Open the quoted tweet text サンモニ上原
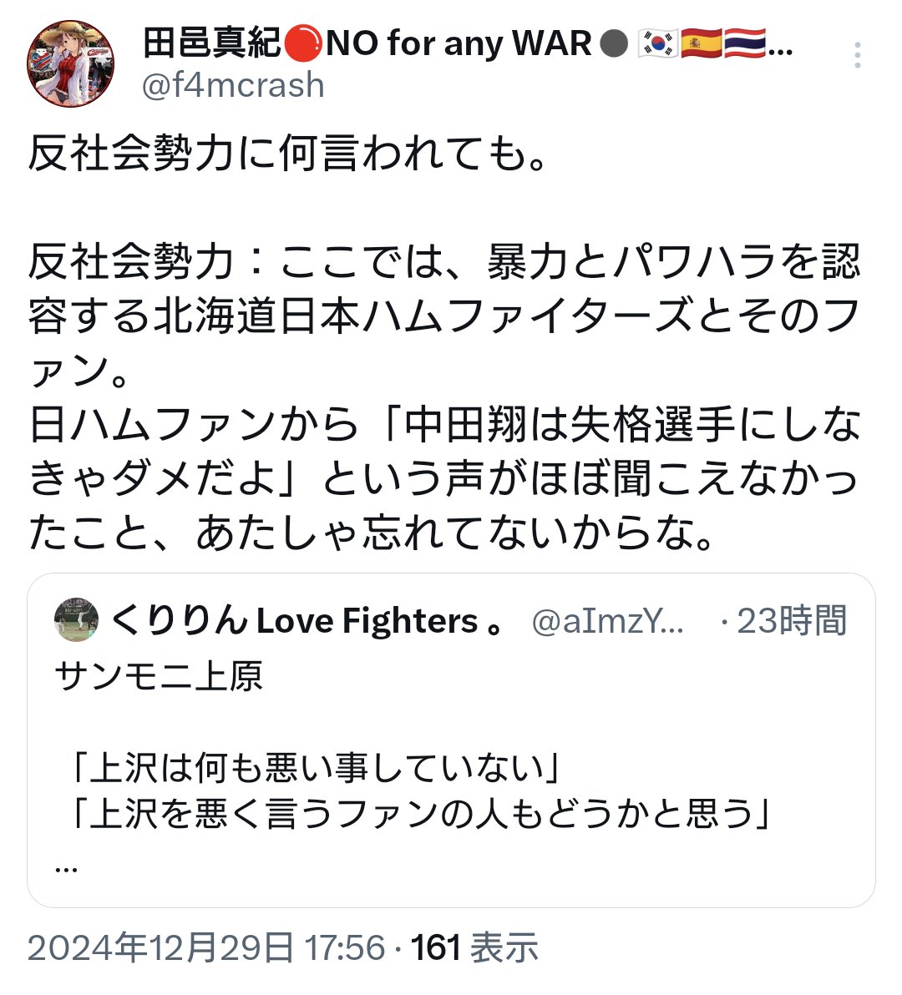This screenshot has width=902, height=995. point(159,677)
